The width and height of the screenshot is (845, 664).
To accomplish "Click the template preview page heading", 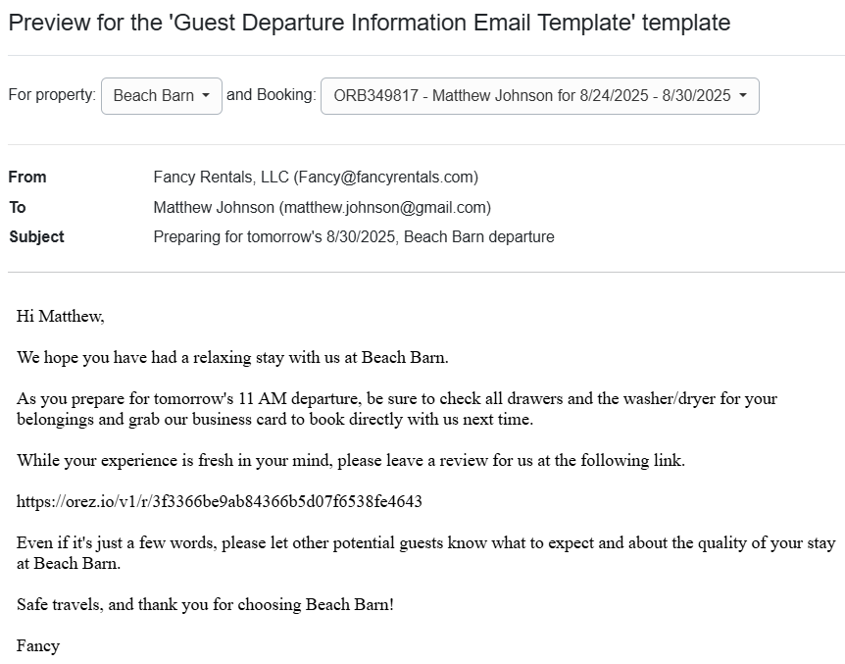I will coord(369,23).
